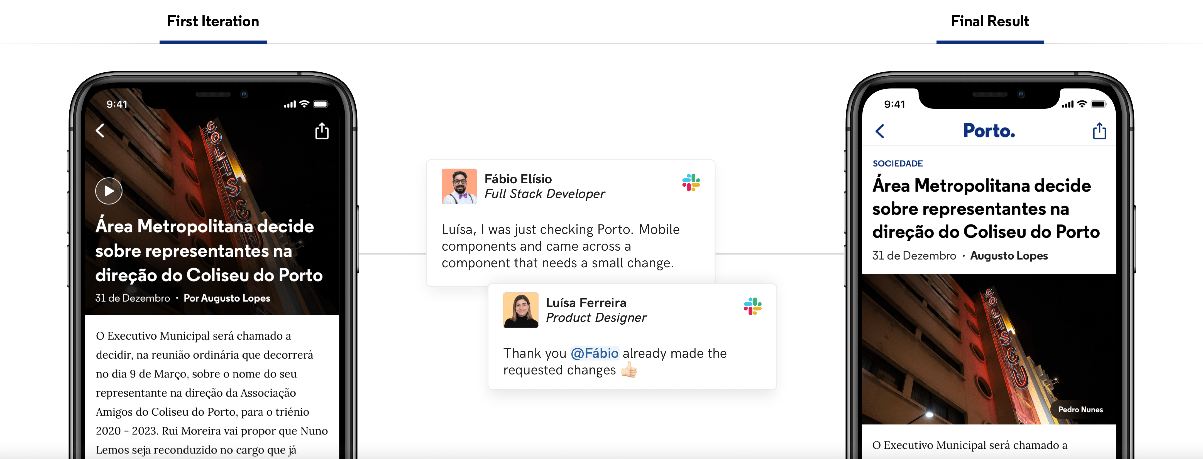The height and width of the screenshot is (459, 1203).
Task: Open Luísa Ferreira's profile photo
Action: (x=521, y=310)
